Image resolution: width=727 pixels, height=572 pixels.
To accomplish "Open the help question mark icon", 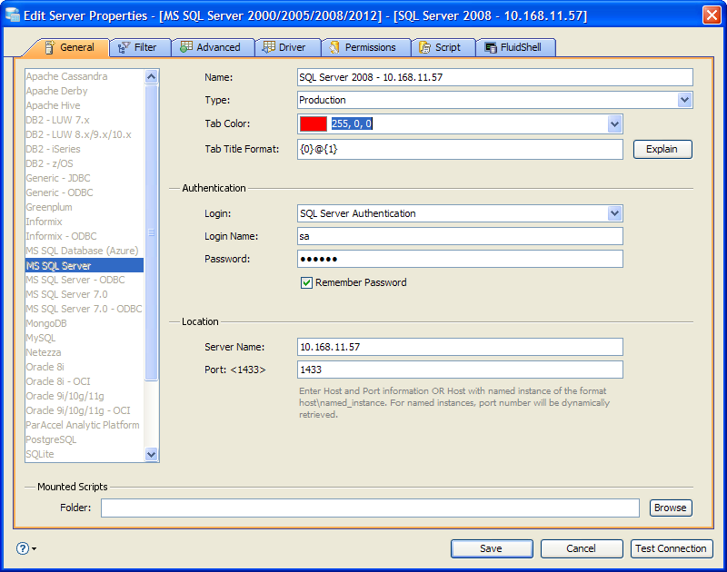I will (x=23, y=548).
